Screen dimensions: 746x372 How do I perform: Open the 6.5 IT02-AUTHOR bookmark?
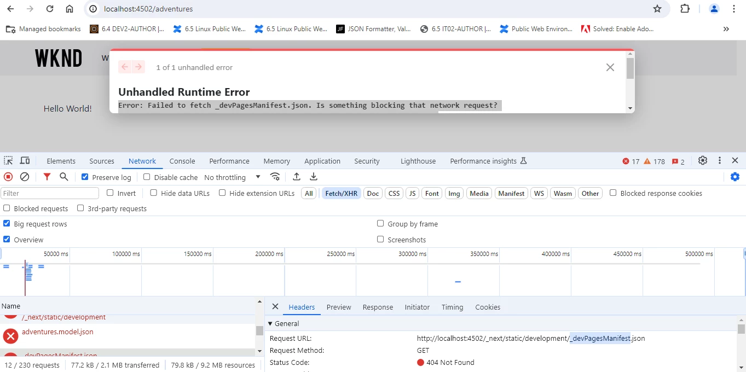(455, 29)
